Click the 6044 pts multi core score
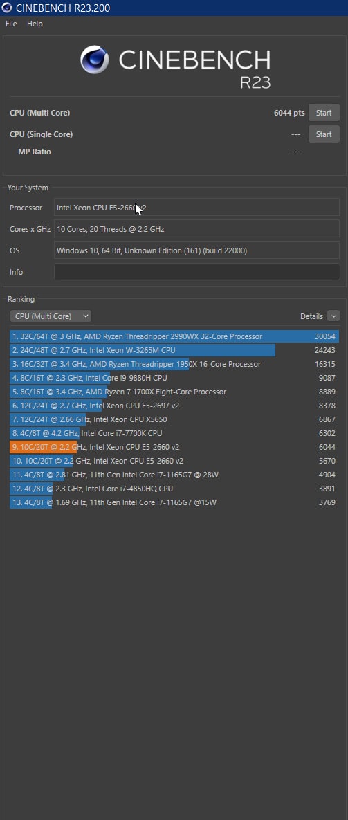Screen dimensions: 348x820 289,113
